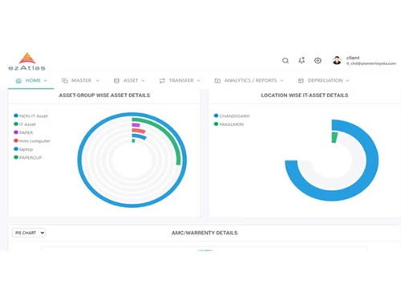Expand the chevron beside ANALYTICS / REPORTS
Image resolution: width=401 pixels, height=301 pixels.
tap(282, 80)
